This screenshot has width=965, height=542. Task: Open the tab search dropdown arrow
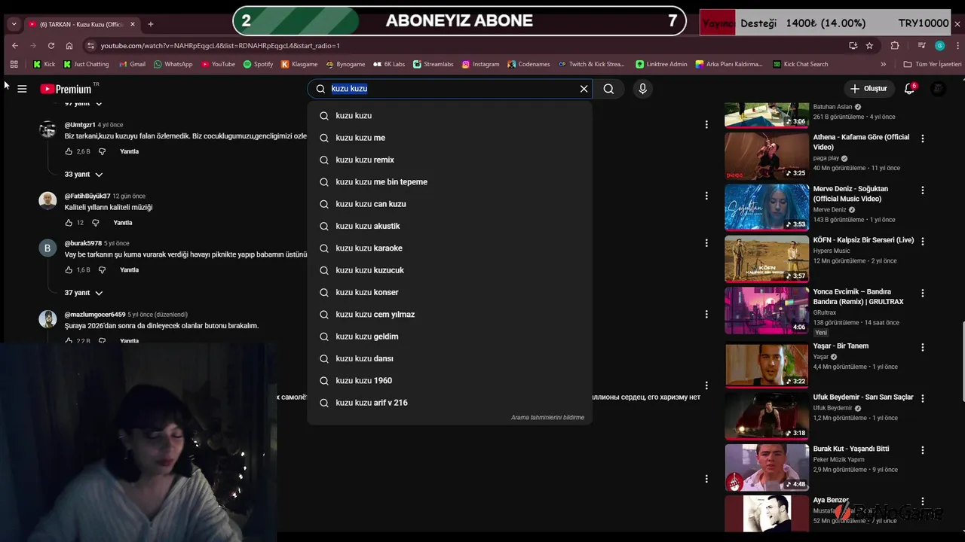(14, 24)
